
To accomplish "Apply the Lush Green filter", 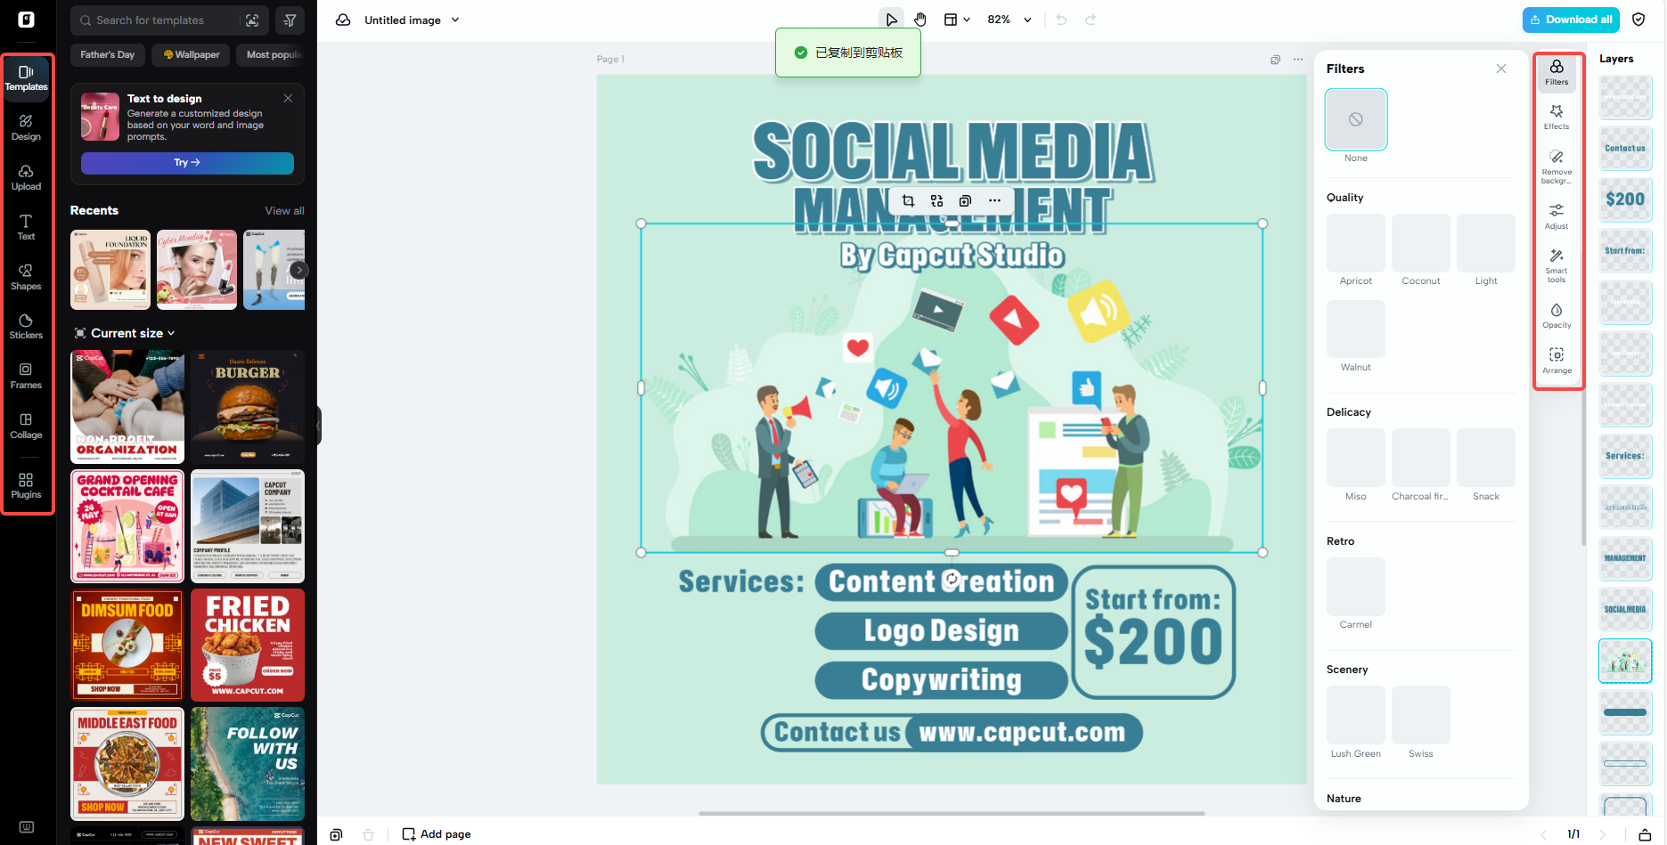I will 1356,715.
